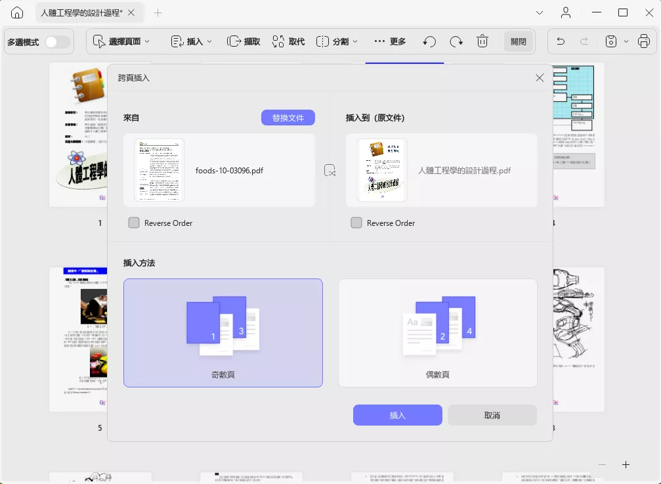Choose the 奇數頁 insert method
The height and width of the screenshot is (484, 661).
[223, 333]
